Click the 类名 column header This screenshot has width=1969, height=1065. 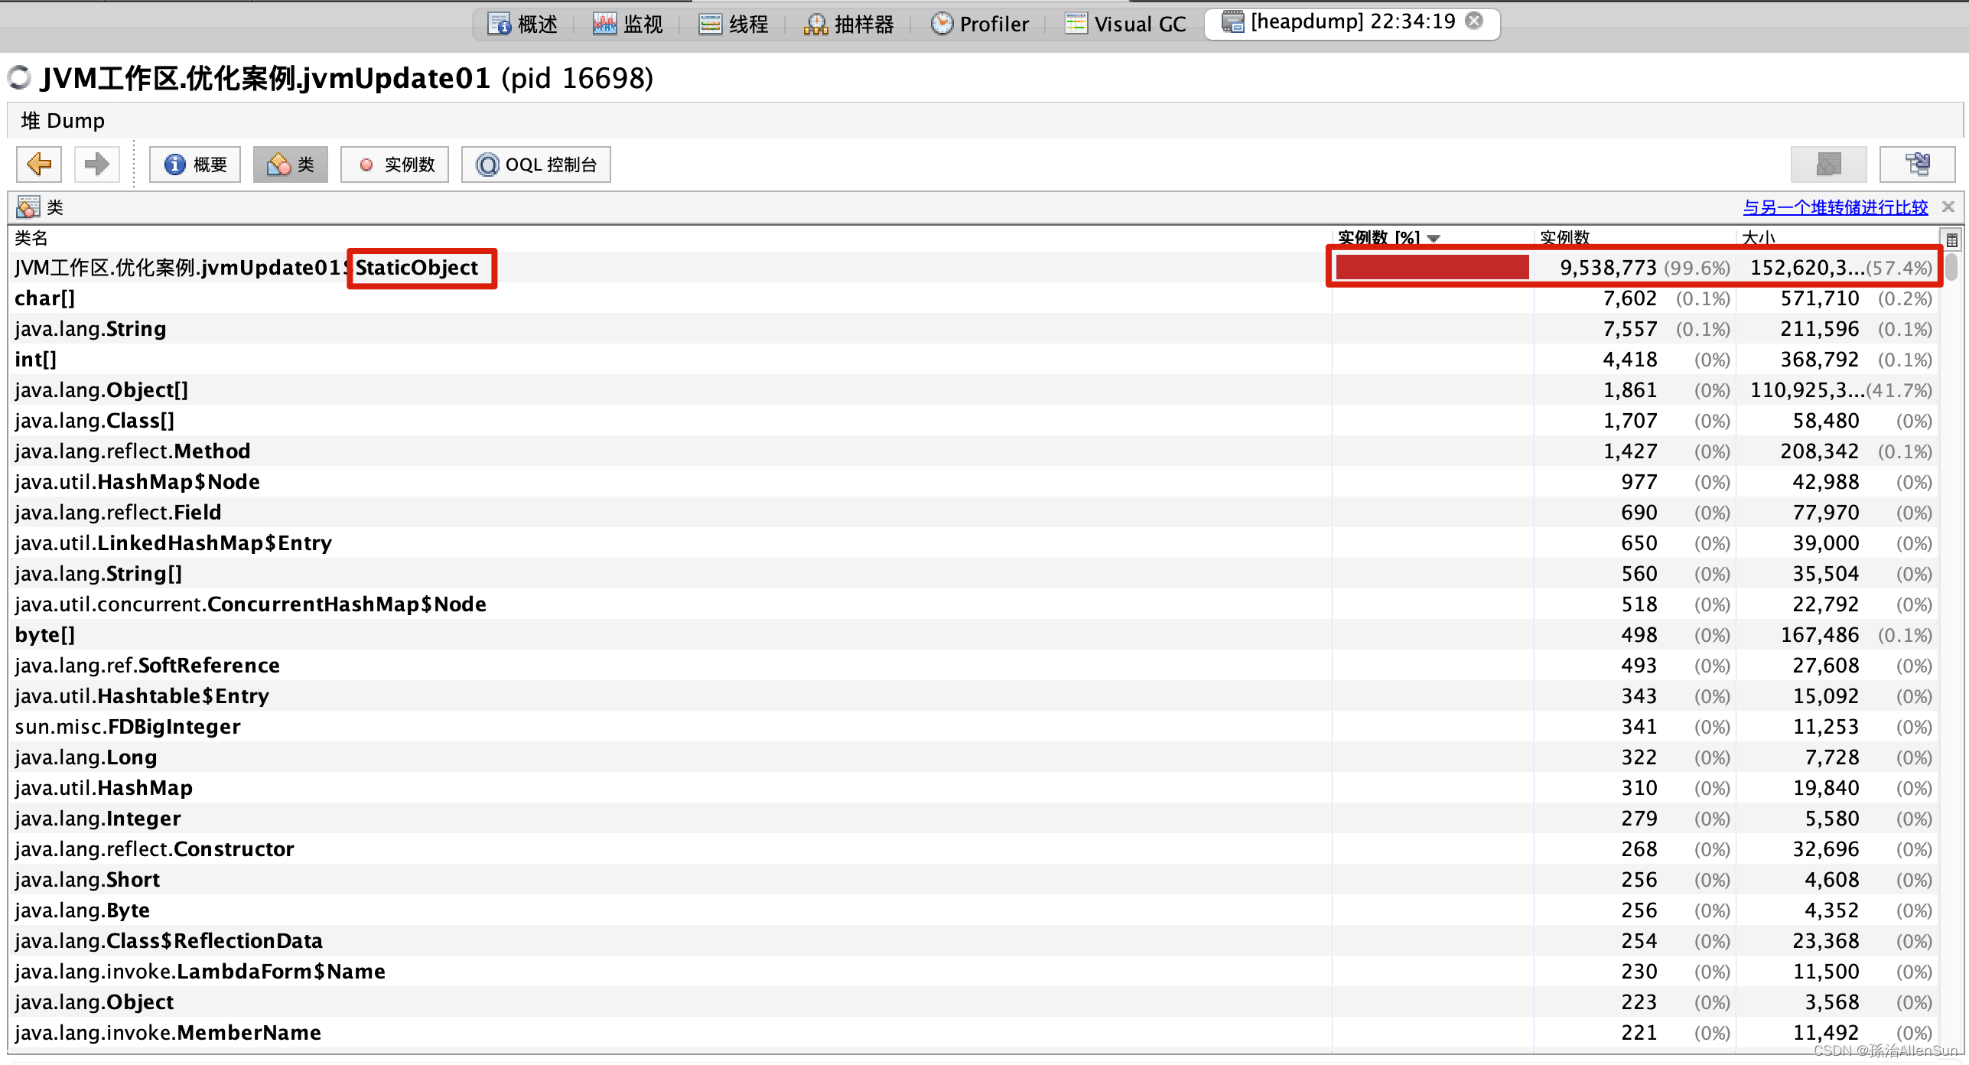click(x=31, y=238)
